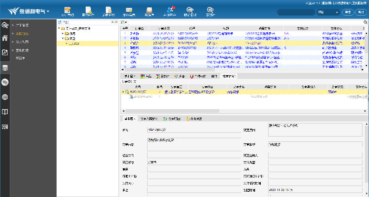
Task: Click the magnifier search icon in sidebar
Action: coord(5,25)
